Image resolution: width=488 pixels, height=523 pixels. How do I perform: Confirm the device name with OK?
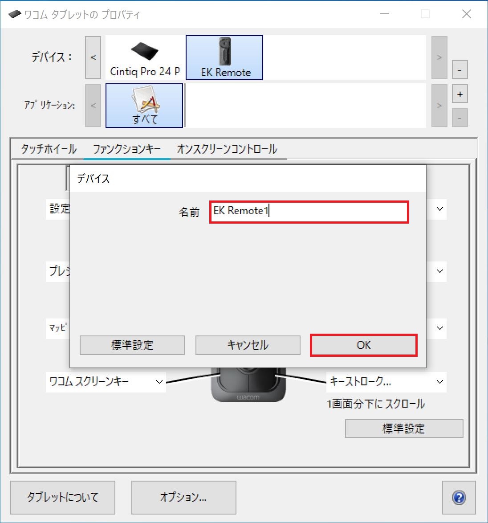(364, 345)
